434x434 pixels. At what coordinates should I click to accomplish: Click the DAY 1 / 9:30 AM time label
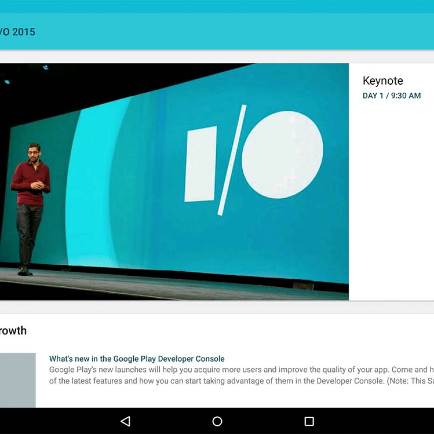391,96
